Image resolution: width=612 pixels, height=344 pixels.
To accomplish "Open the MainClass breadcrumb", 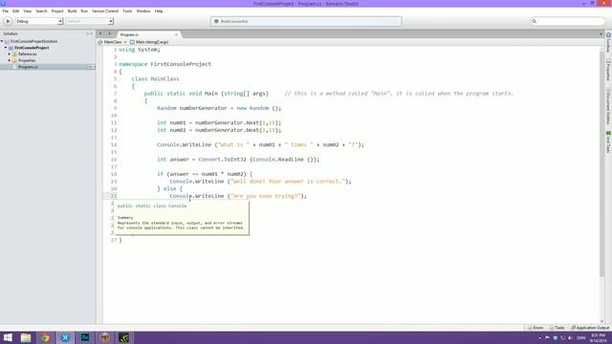I will [x=113, y=42].
